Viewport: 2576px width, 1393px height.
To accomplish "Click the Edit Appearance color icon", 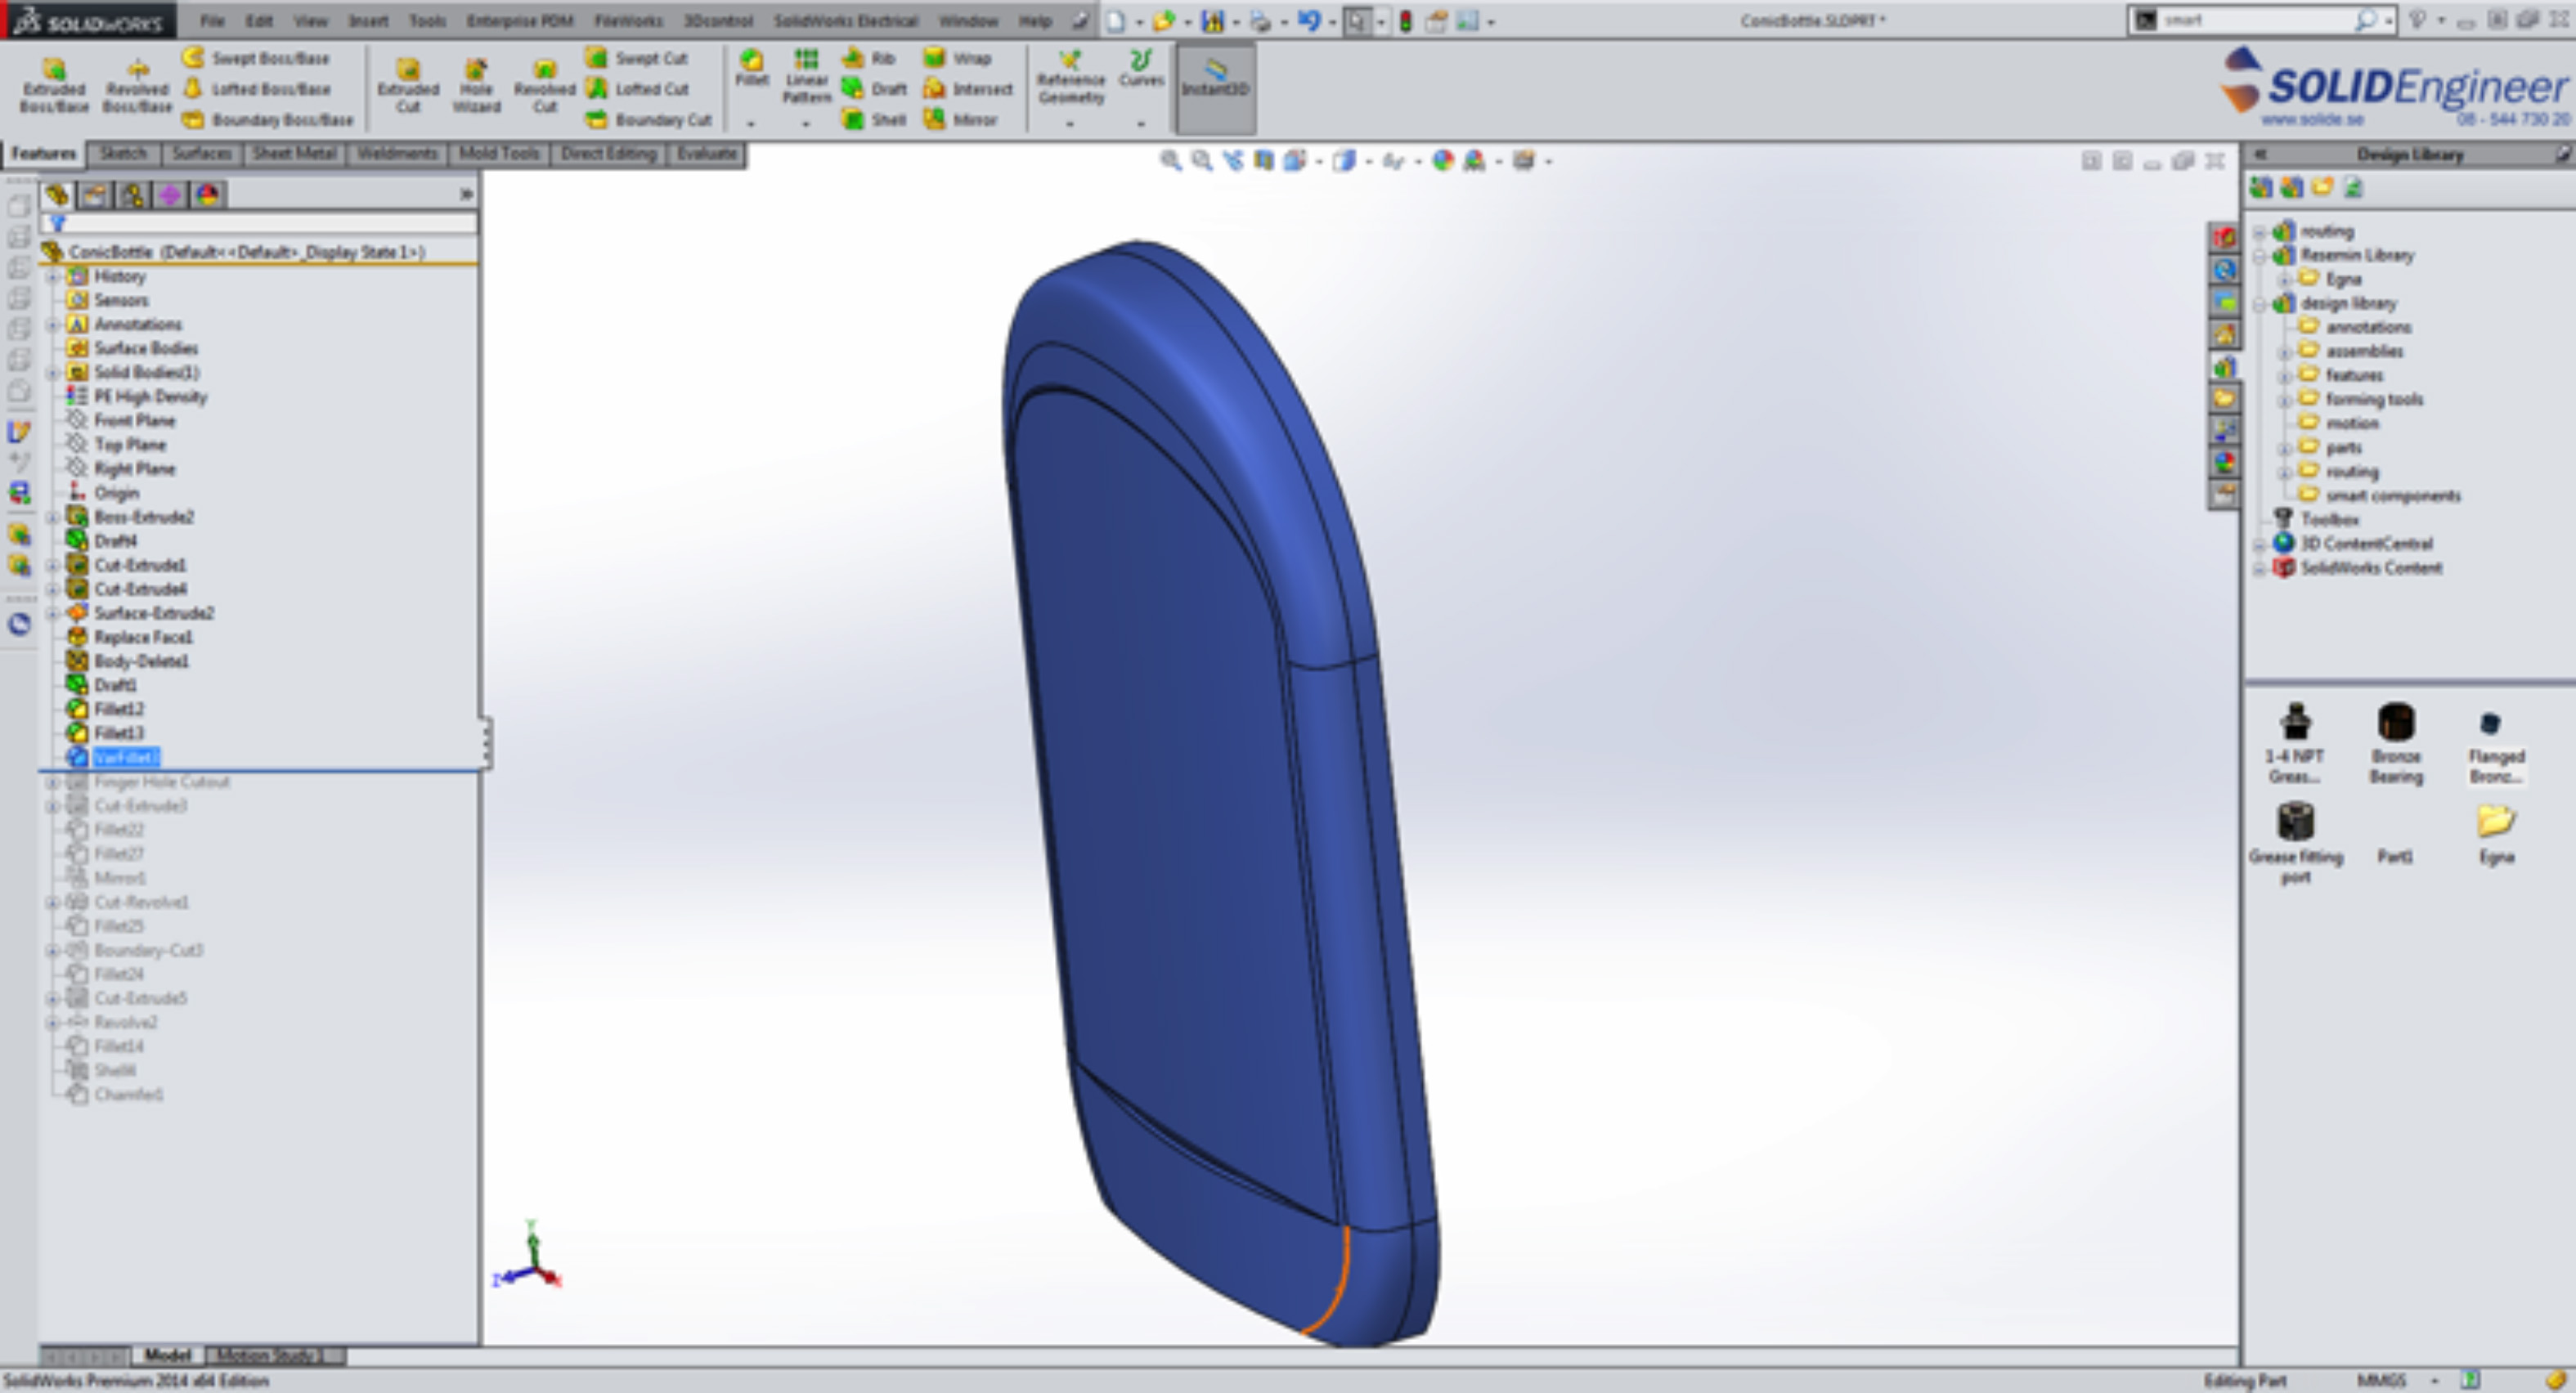I will point(1442,161).
